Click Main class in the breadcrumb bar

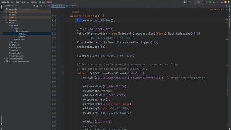42,2
